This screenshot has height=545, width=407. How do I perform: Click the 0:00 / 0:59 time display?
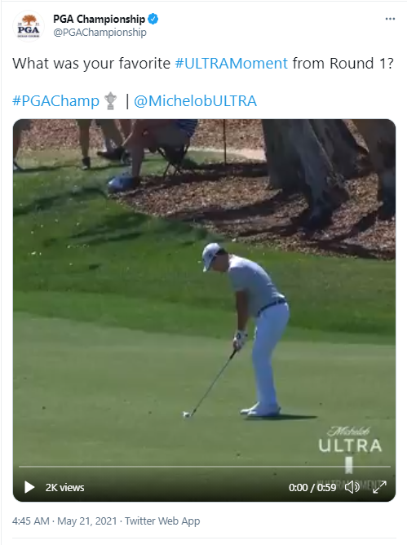312,488
